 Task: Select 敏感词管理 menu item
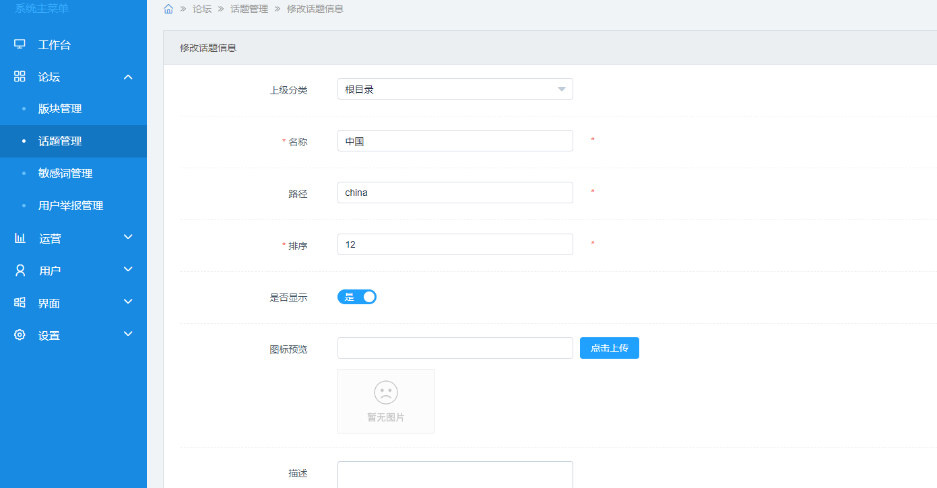click(65, 174)
